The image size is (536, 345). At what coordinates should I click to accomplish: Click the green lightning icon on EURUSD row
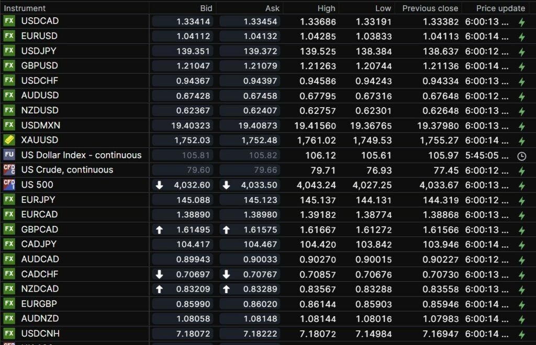pyautogui.click(x=521, y=37)
